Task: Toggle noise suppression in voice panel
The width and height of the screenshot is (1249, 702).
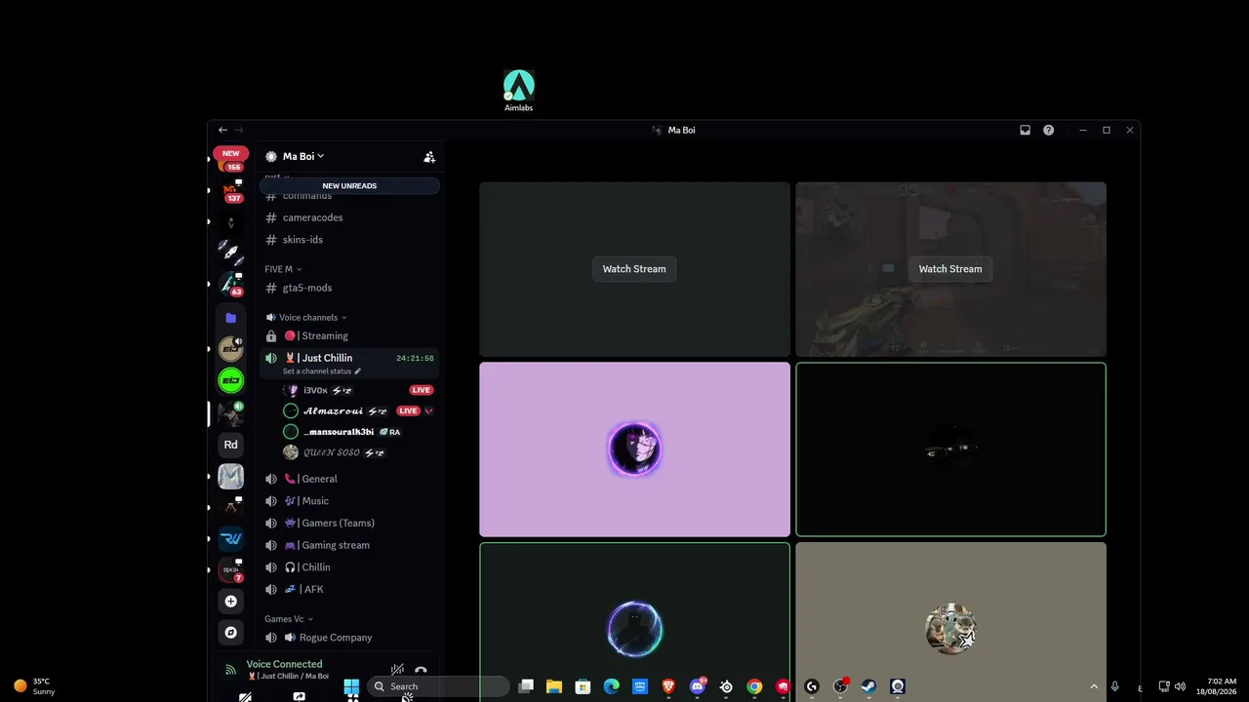Action: tap(397, 670)
